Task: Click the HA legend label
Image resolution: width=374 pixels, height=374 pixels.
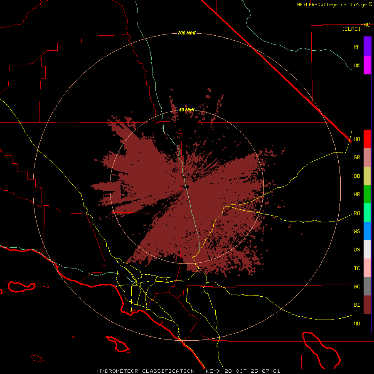Action: 357,139
